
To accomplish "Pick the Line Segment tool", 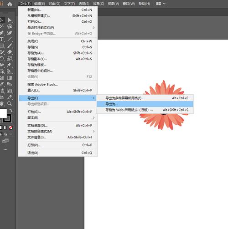I will coord(10,39).
